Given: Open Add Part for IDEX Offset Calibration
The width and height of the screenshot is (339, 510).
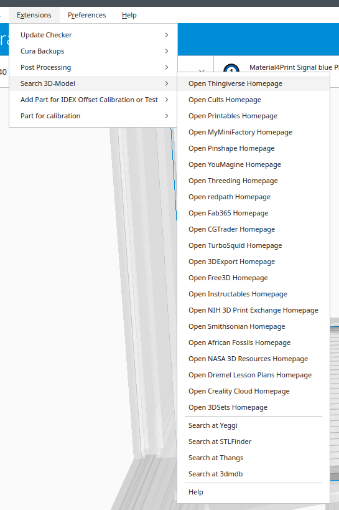Looking at the screenshot, I should click(93, 100).
